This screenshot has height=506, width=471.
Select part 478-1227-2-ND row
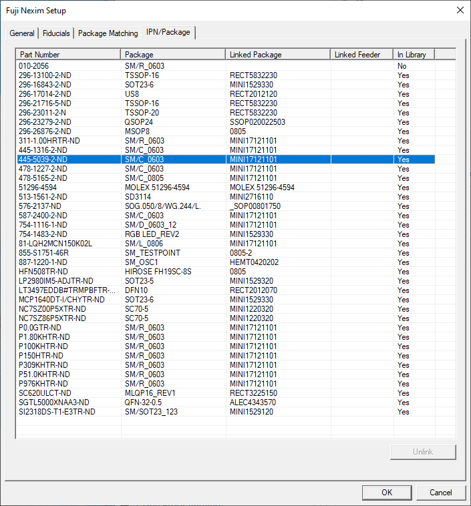226,169
